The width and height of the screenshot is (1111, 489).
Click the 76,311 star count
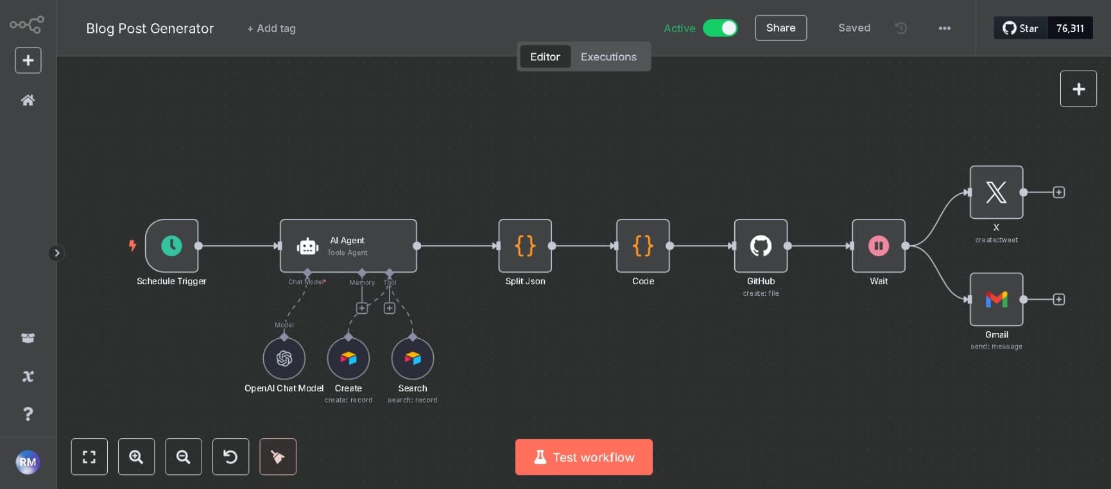pos(1070,28)
